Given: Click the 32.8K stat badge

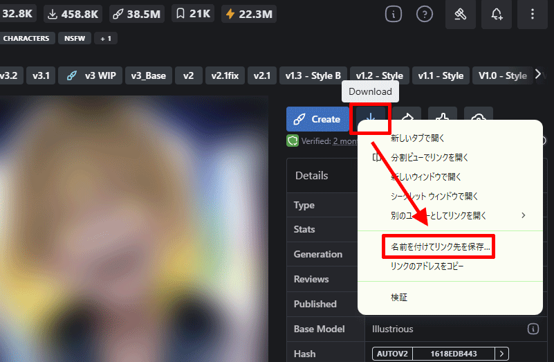Looking at the screenshot, I should click(x=18, y=14).
